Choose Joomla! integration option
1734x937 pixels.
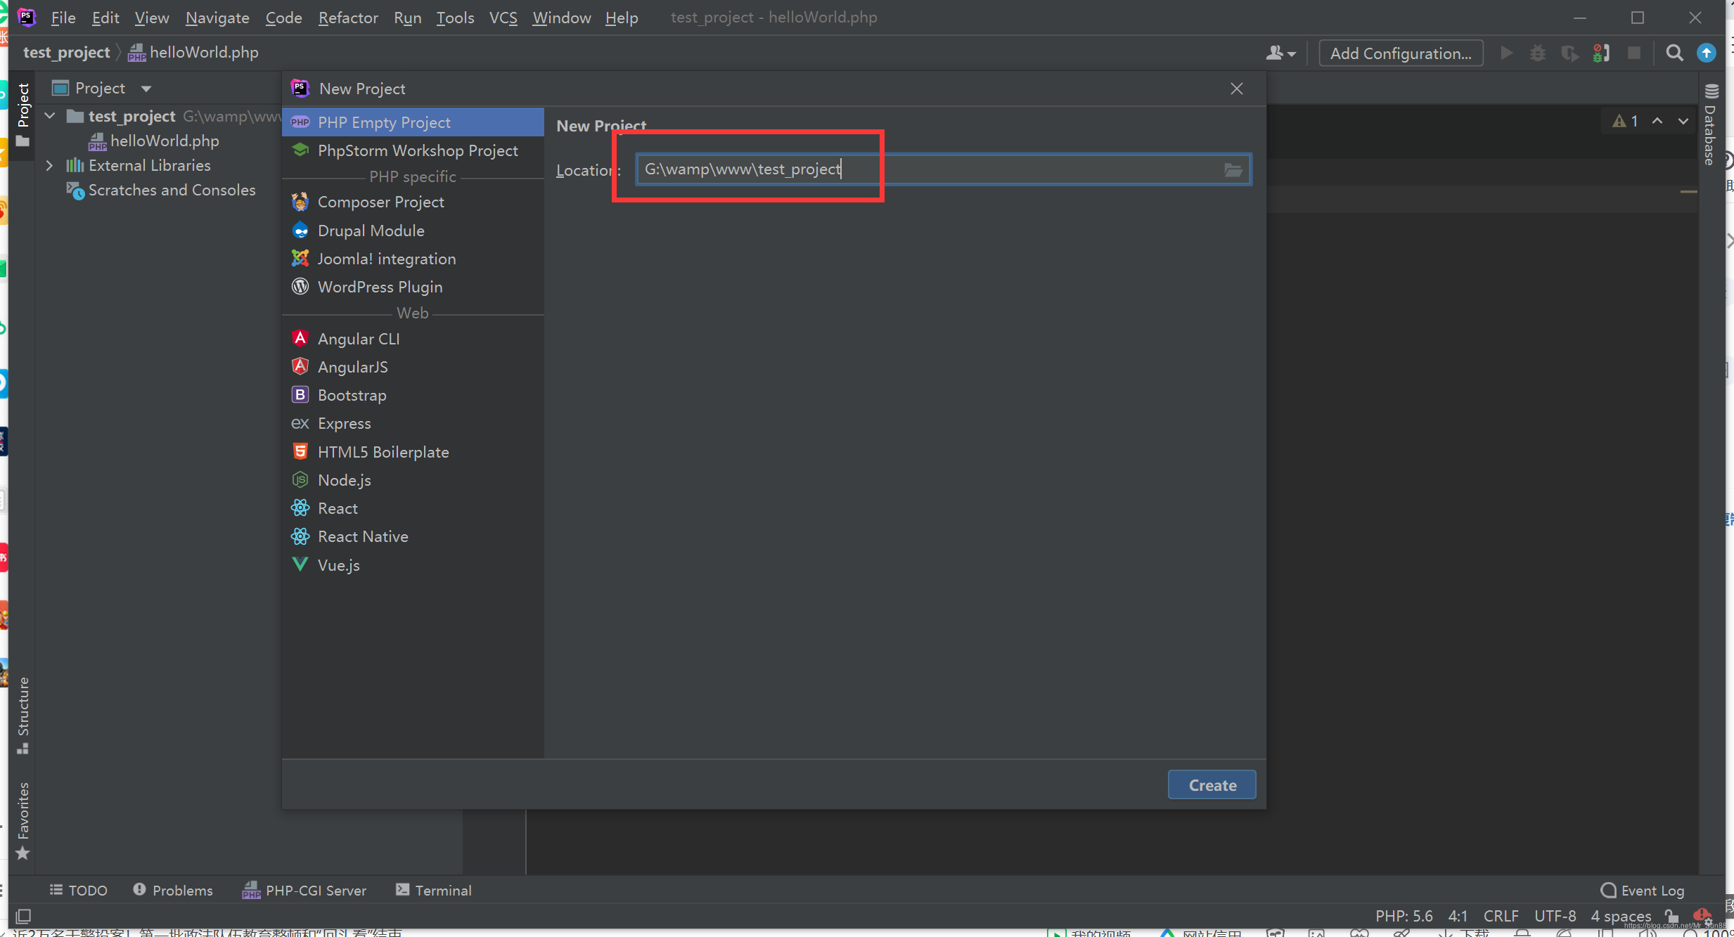pyautogui.click(x=413, y=259)
